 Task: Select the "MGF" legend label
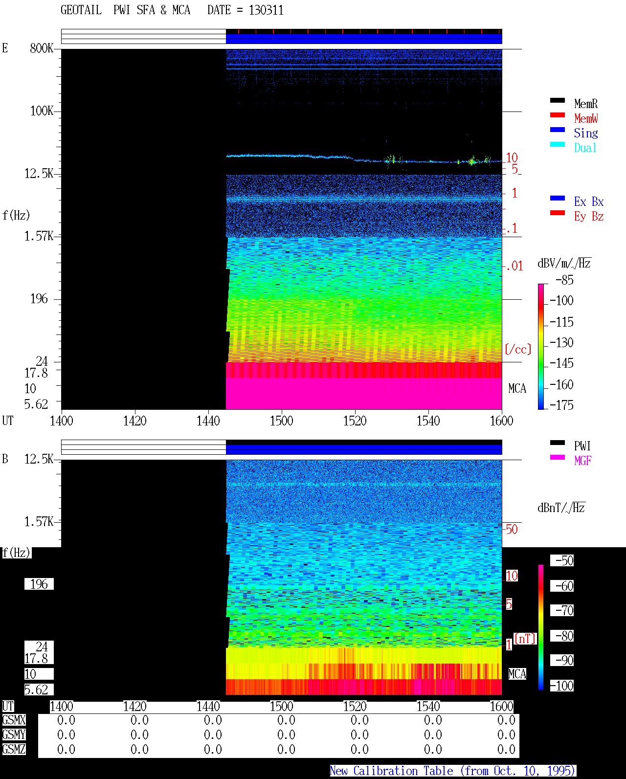[582, 461]
